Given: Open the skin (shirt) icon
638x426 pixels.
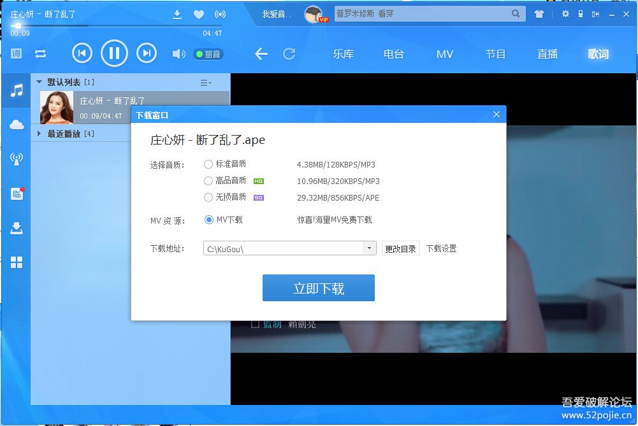Looking at the screenshot, I should [x=539, y=14].
